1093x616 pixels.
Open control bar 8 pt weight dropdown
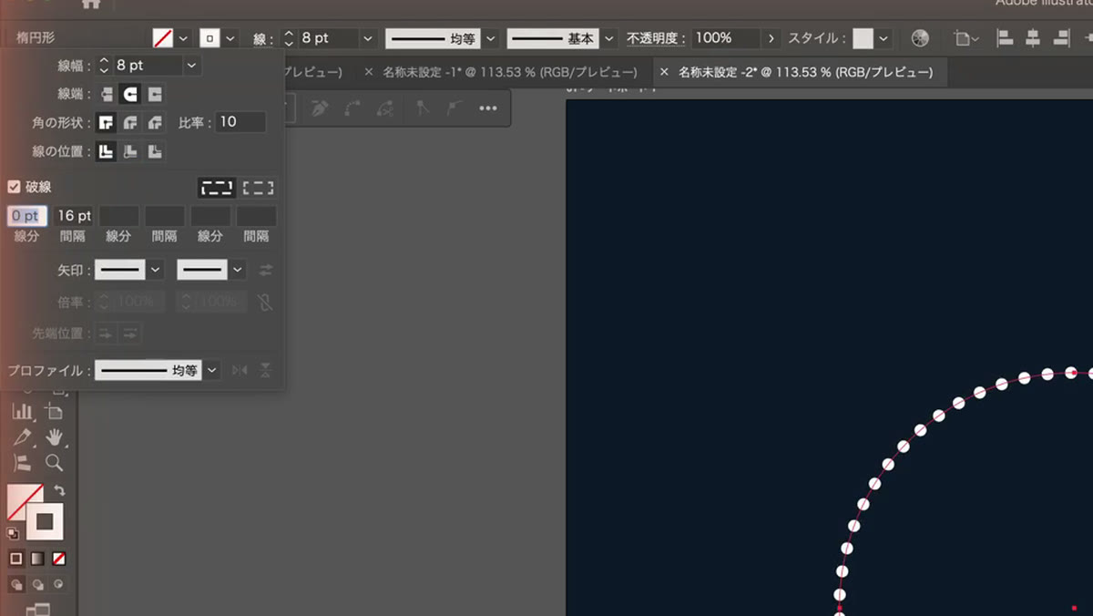coord(368,38)
